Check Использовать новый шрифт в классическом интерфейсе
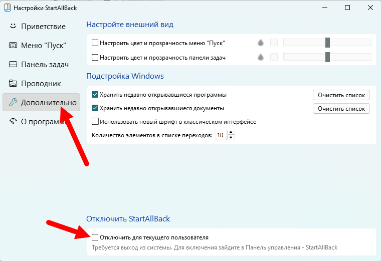 click(95, 121)
